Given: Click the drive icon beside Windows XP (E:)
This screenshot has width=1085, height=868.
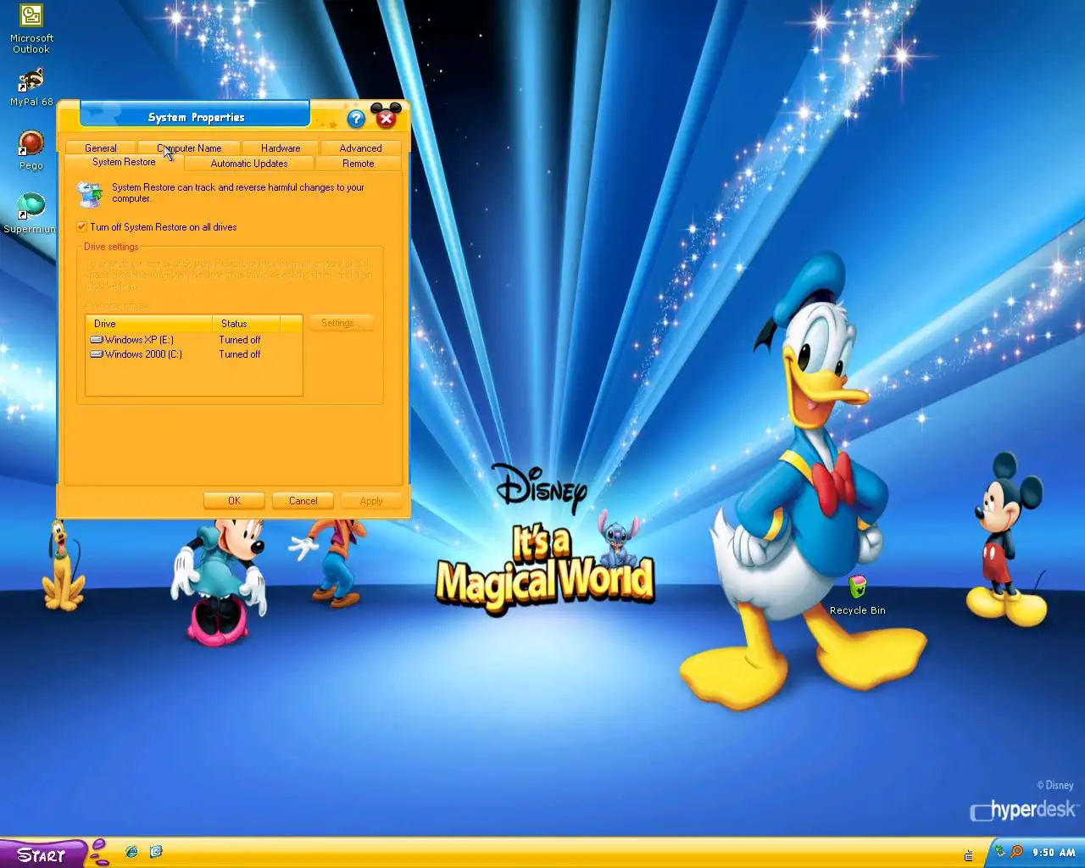Looking at the screenshot, I should click(97, 340).
